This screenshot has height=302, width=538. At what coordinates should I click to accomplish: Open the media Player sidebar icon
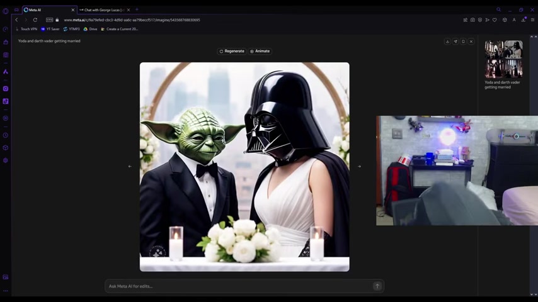click(x=6, y=118)
